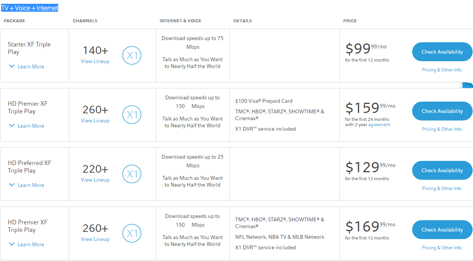This screenshot has height=261, width=473.
Task: Open View Lineup in the $159.99 package row
Action: click(x=95, y=120)
